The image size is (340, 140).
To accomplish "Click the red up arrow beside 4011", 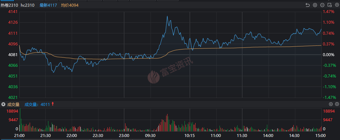I will pyautogui.click(x=52, y=104).
